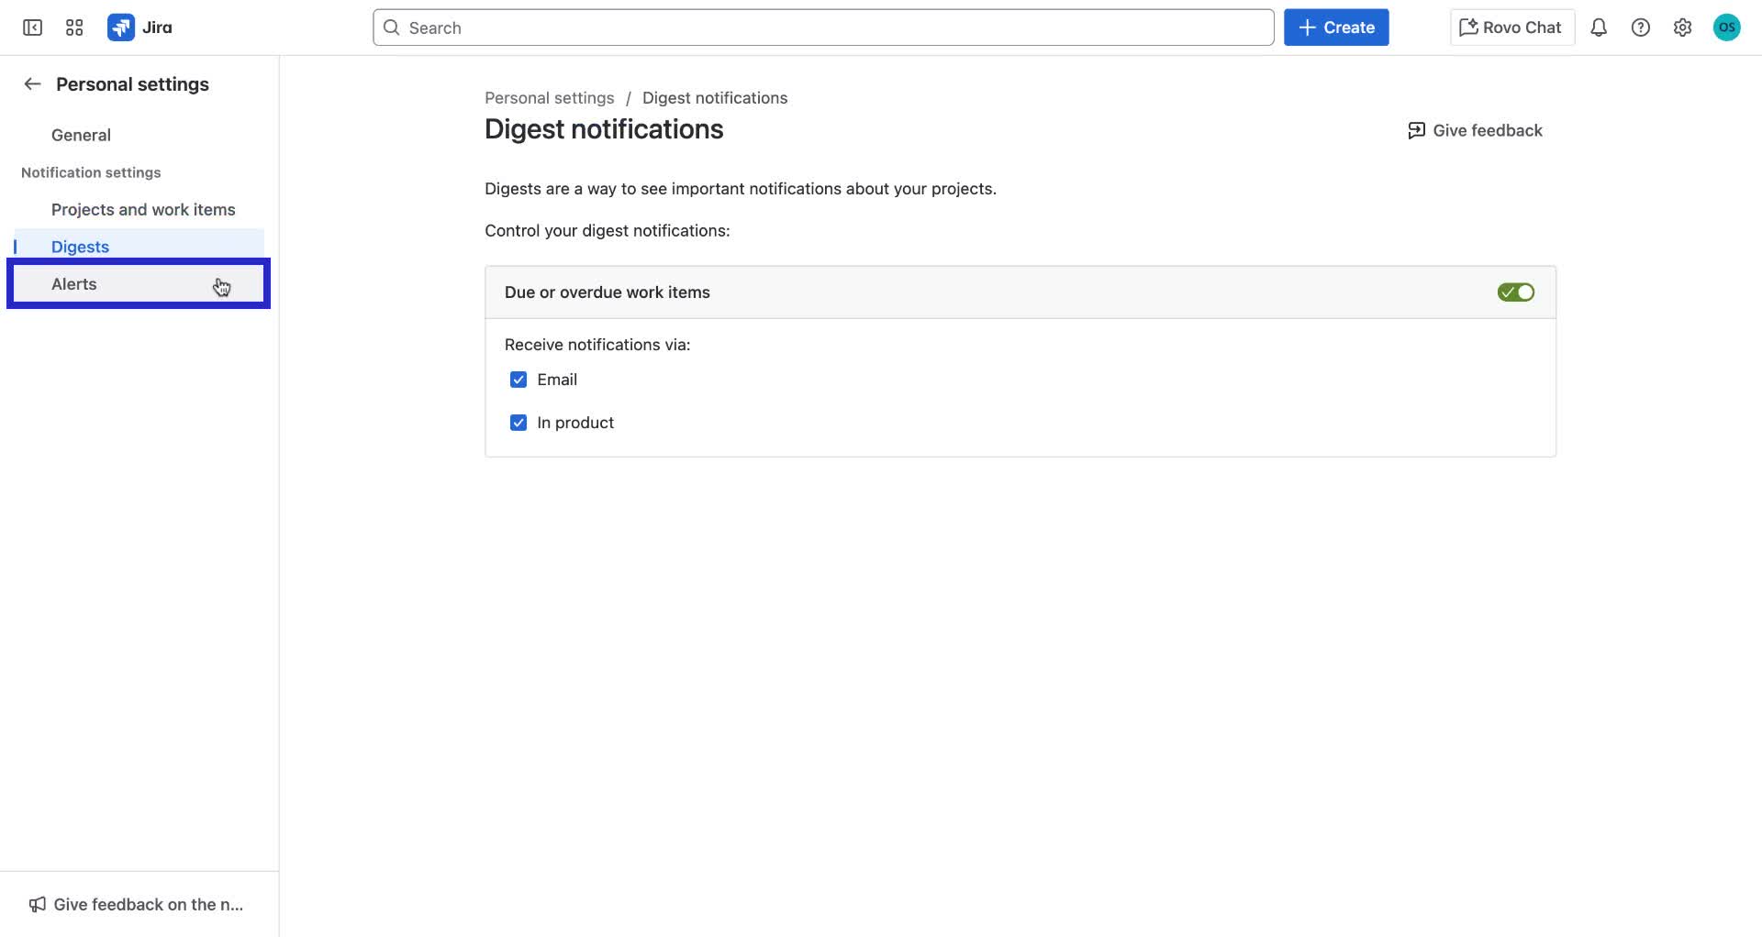Open Projects and work items settings
Viewport: 1762px width, 937px height.
(x=142, y=209)
